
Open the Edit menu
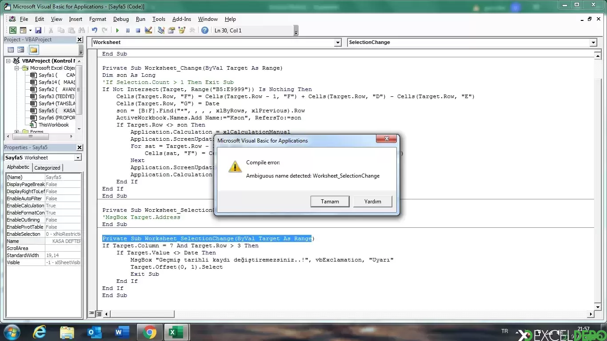[x=40, y=19]
